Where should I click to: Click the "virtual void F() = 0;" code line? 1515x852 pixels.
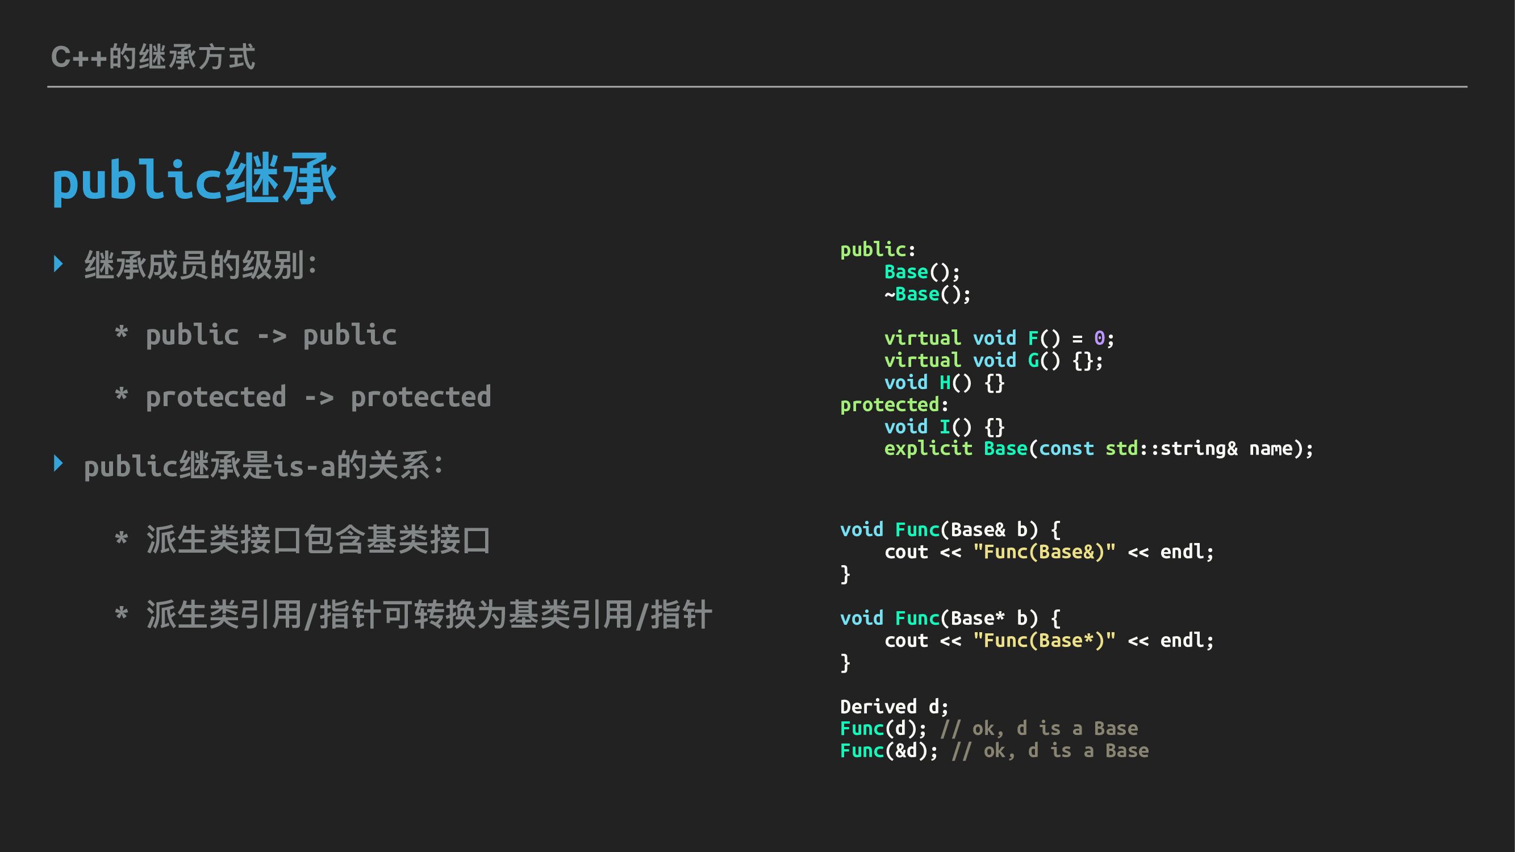point(999,338)
